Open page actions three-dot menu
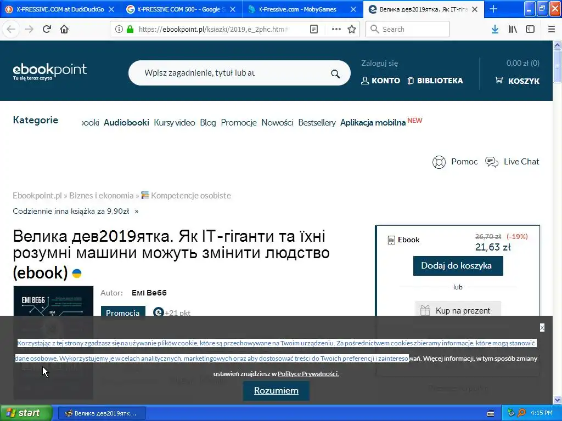The image size is (562, 421). [x=336, y=29]
